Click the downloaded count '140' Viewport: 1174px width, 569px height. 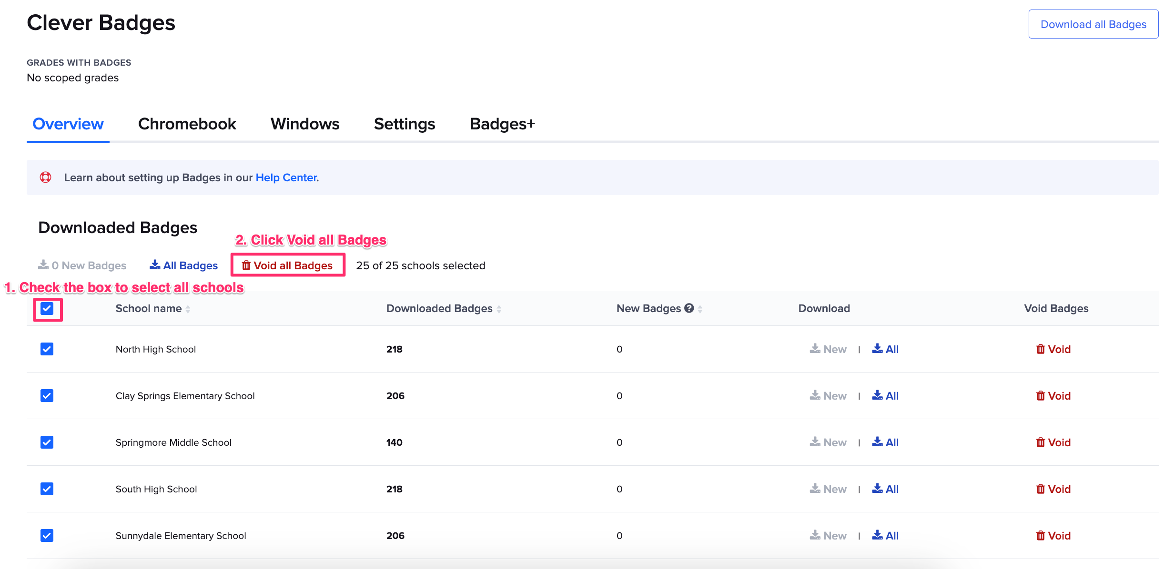(x=395, y=442)
